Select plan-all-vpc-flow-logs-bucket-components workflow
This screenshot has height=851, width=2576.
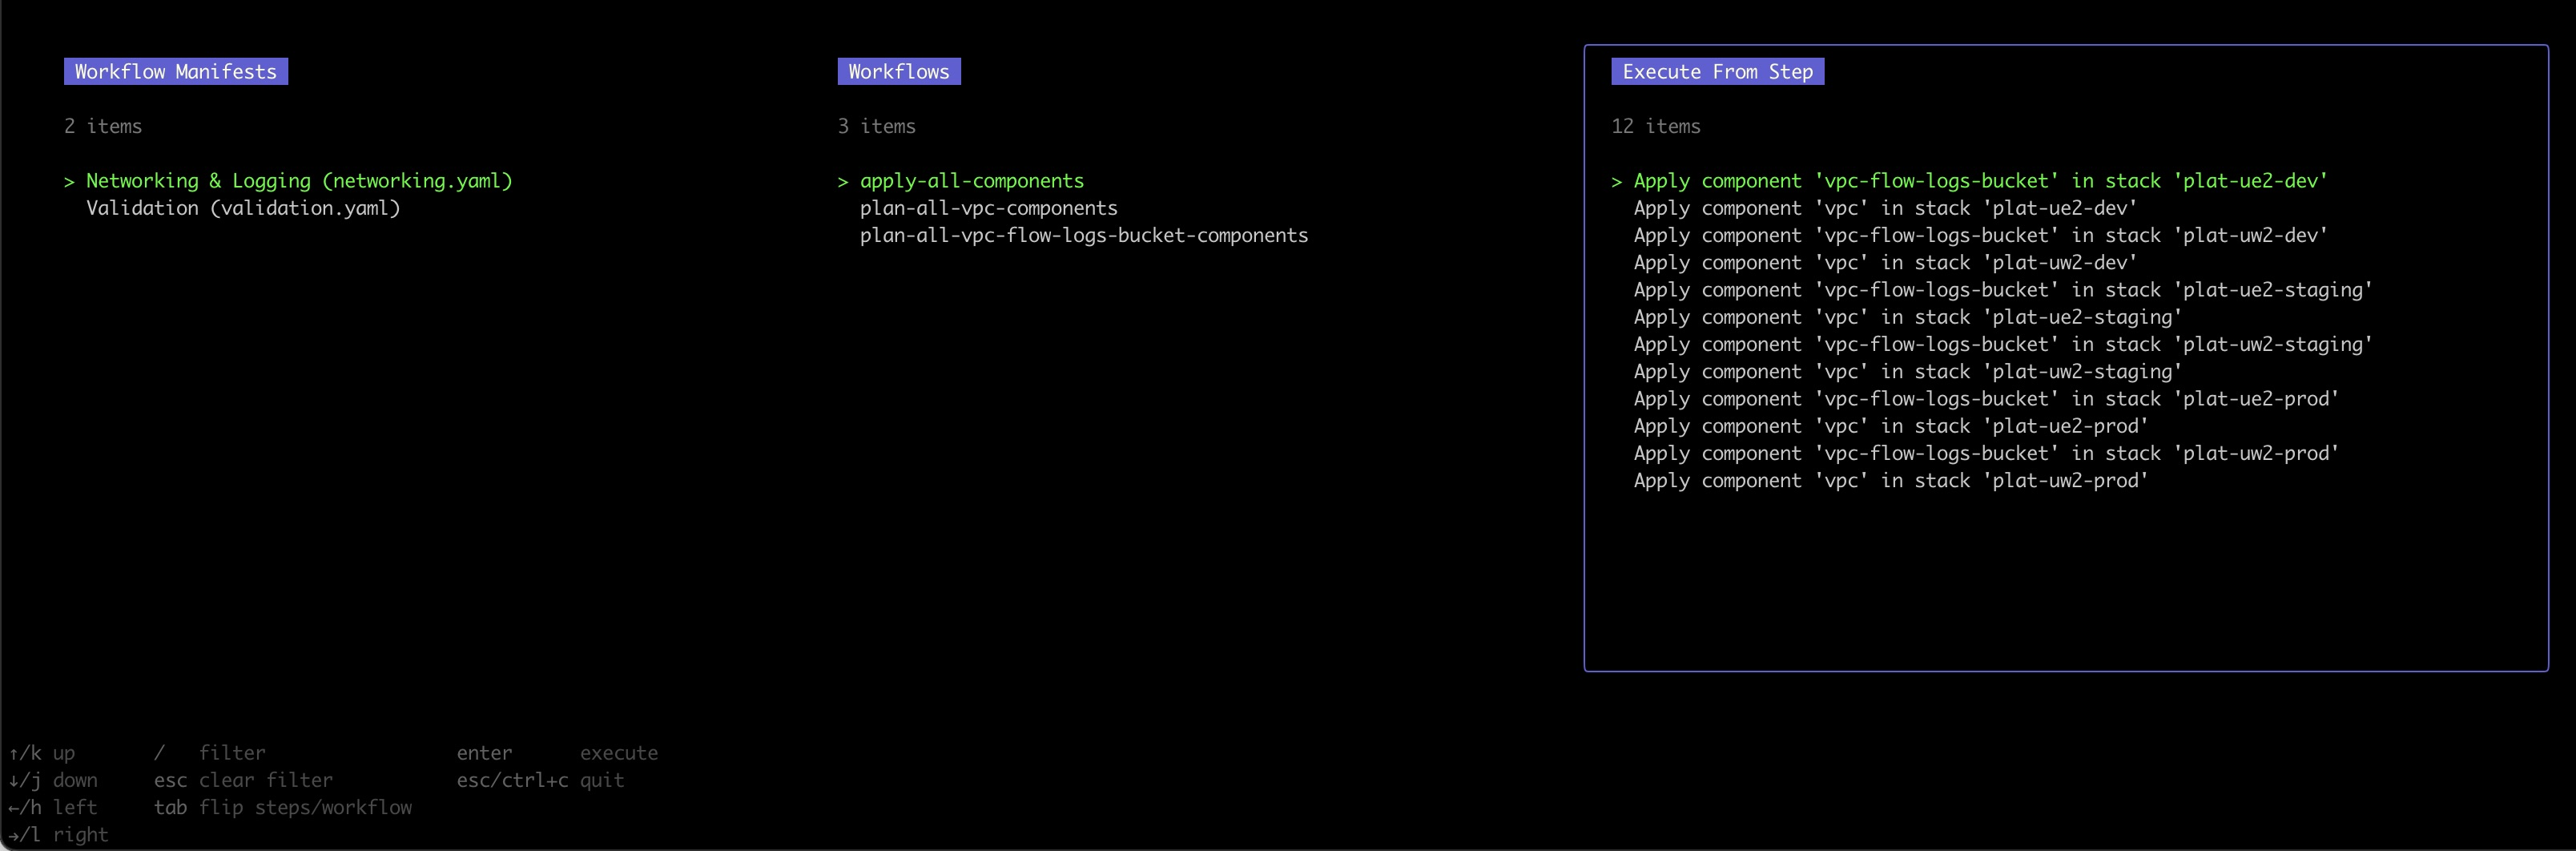click(1083, 235)
